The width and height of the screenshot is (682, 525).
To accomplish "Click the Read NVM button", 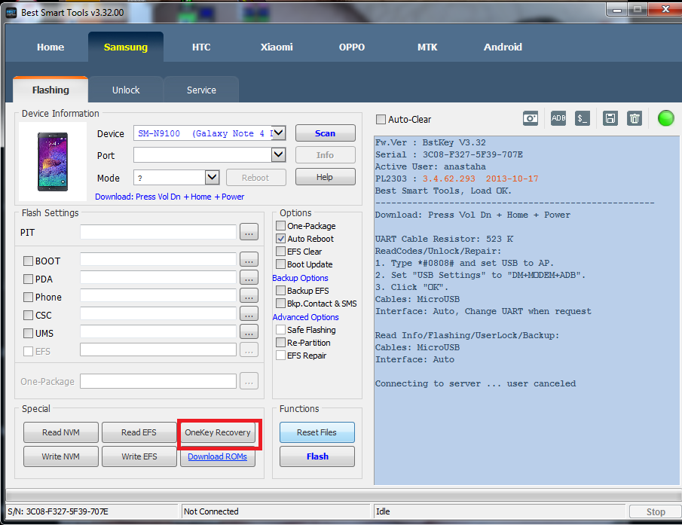I will (x=61, y=432).
